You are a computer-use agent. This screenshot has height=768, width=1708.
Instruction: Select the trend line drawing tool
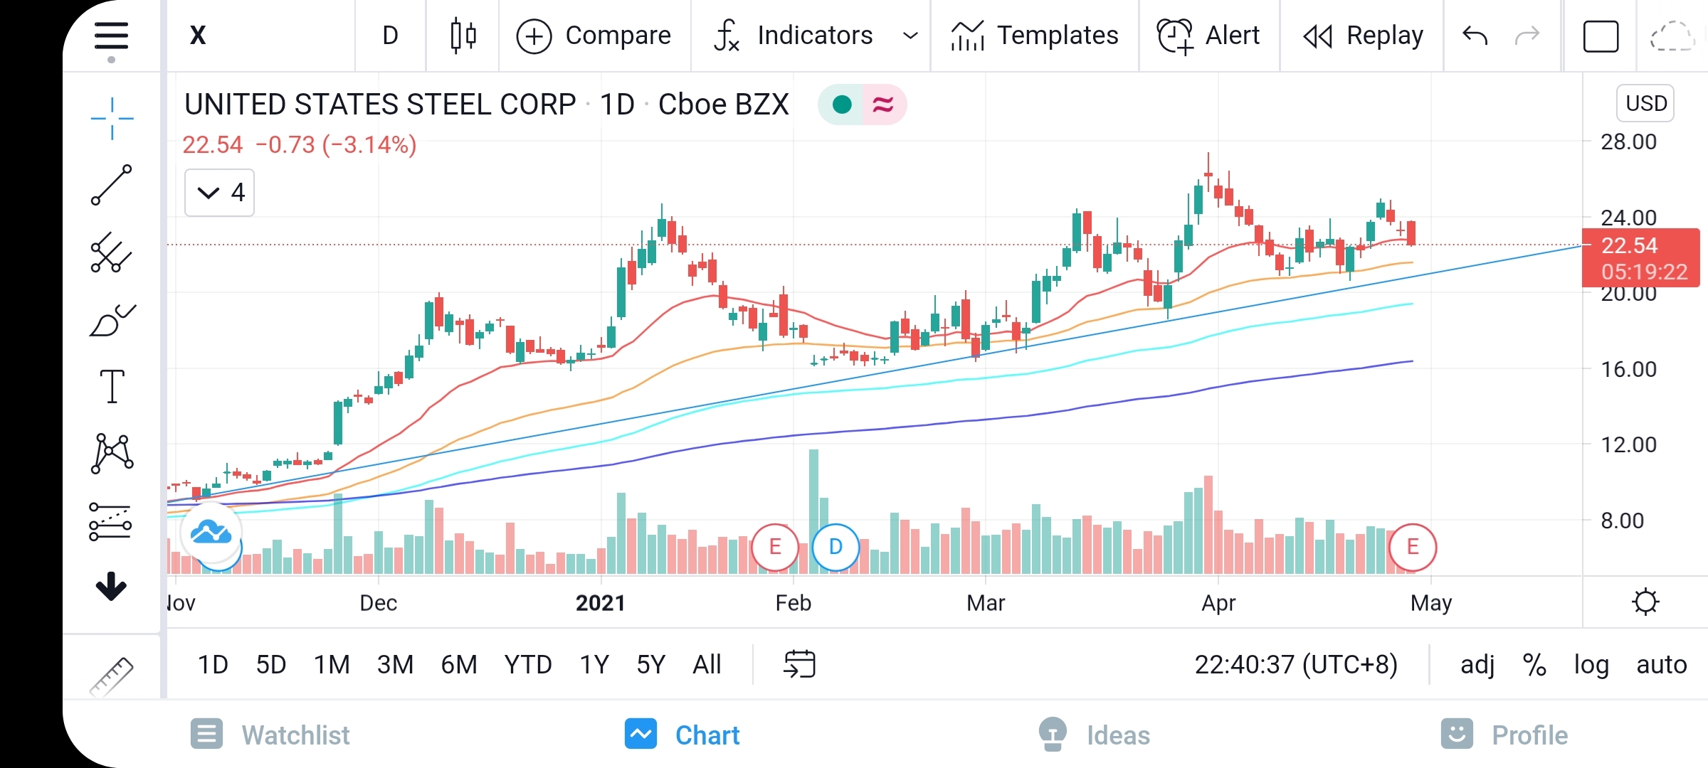pos(112,185)
